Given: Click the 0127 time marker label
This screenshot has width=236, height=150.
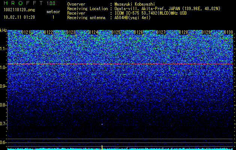Looking at the screenshot, I should pyautogui.click(x=161, y=32).
